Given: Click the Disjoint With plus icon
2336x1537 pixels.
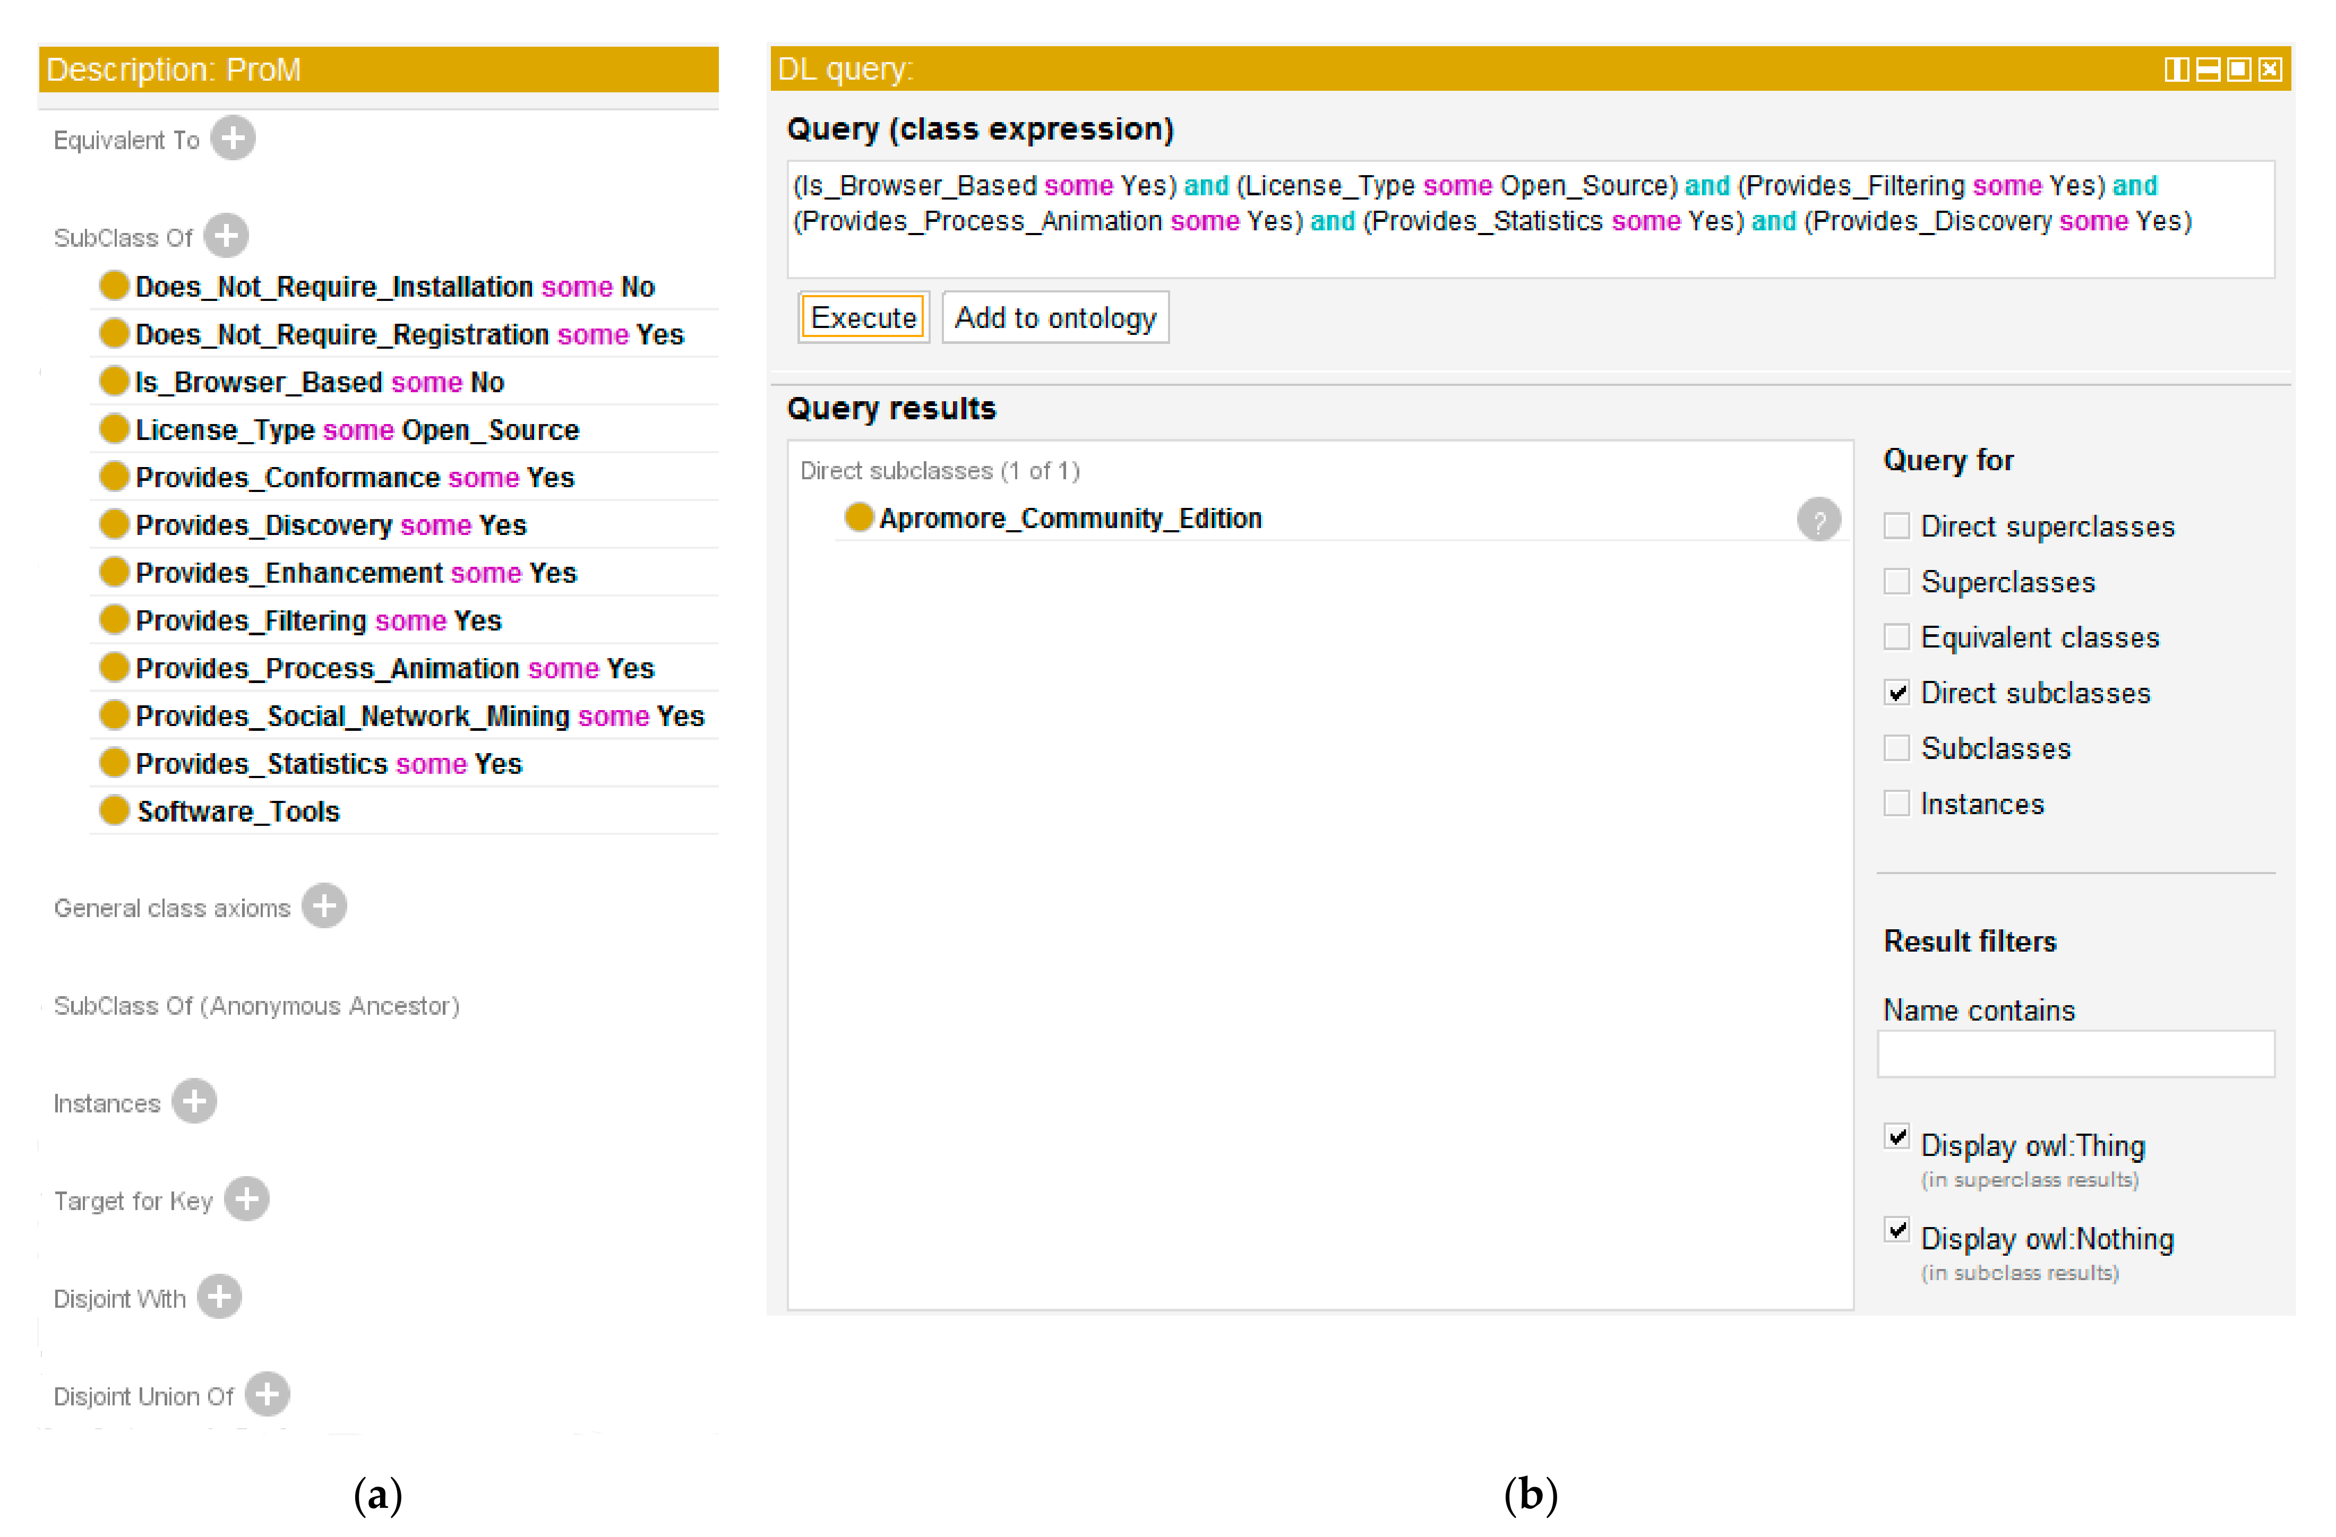Looking at the screenshot, I should click(x=219, y=1297).
